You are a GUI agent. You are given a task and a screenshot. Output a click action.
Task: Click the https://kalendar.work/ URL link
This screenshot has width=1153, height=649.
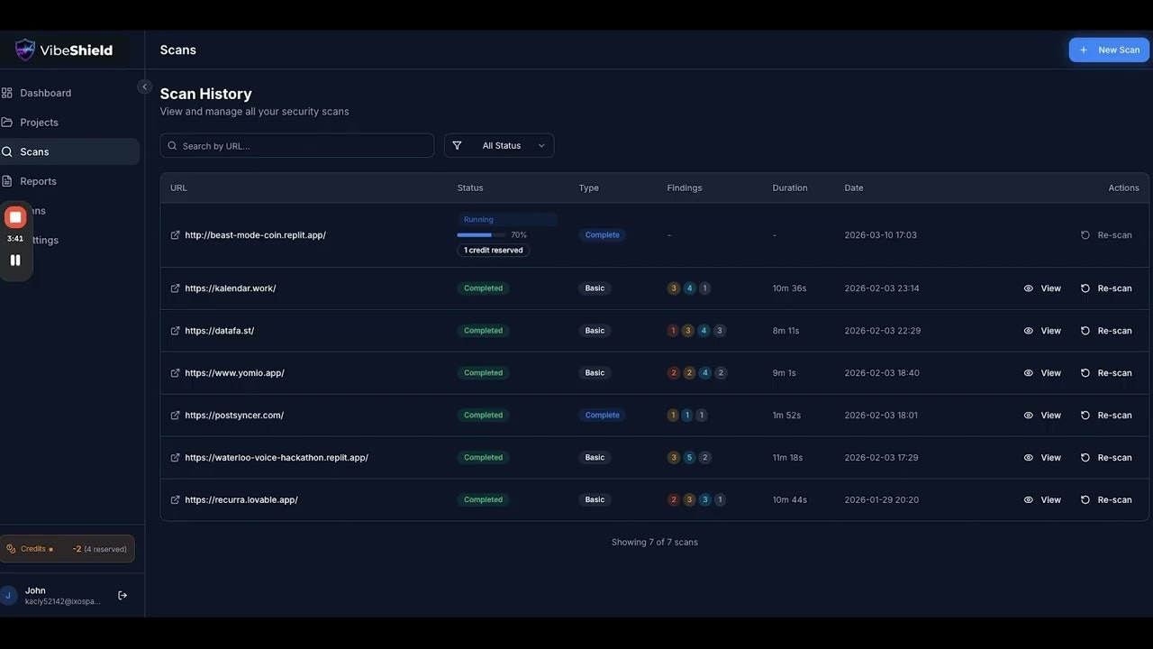[231, 288]
